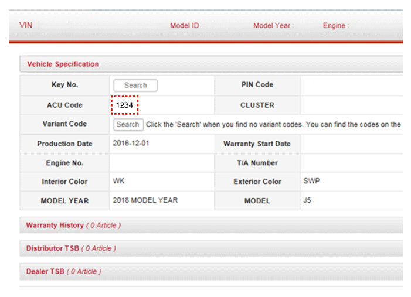Collapse the Vehicle Specification header
This screenshot has height=297, width=411.
(x=63, y=64)
